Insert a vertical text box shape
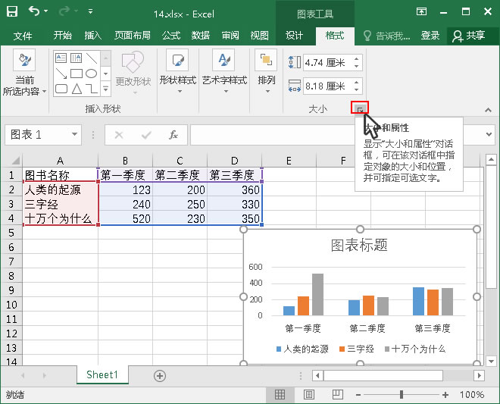 pyautogui.click(x=76, y=58)
